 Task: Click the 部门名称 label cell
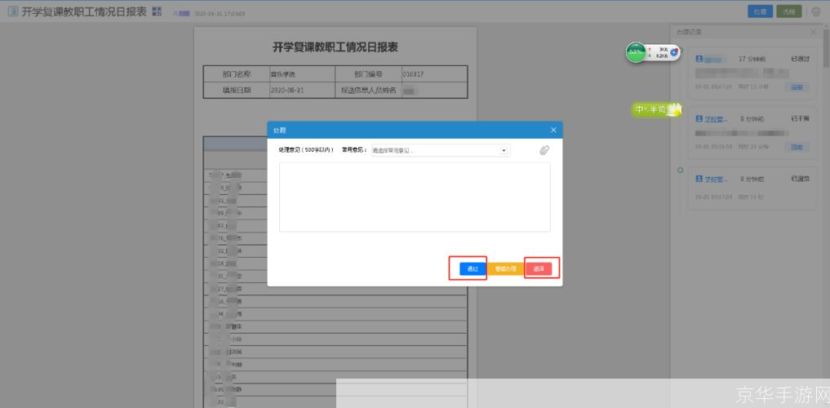tap(237, 74)
